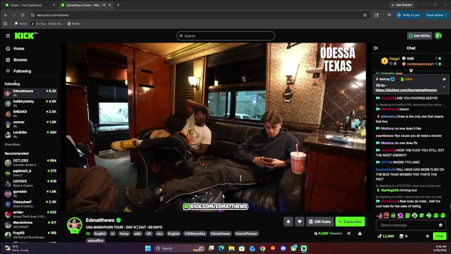The width and height of the screenshot is (451, 254).
Task: Open conner channel in sidebar
Action: tap(30, 124)
